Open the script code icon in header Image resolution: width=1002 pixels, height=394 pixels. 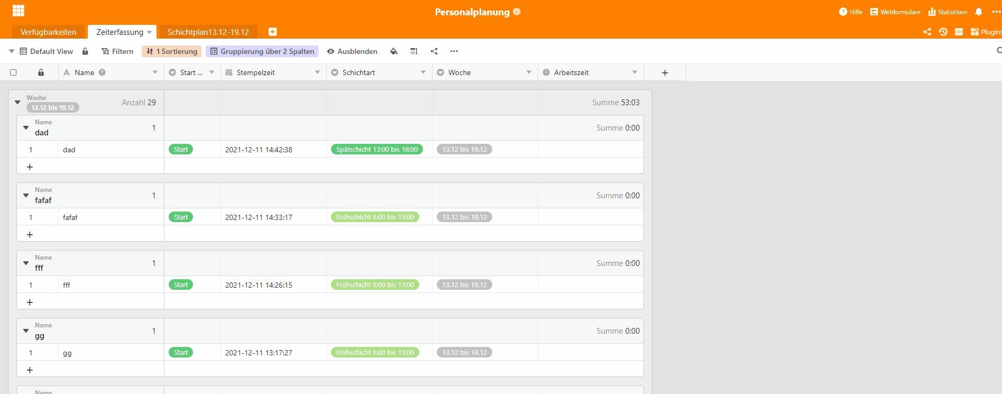click(x=959, y=32)
